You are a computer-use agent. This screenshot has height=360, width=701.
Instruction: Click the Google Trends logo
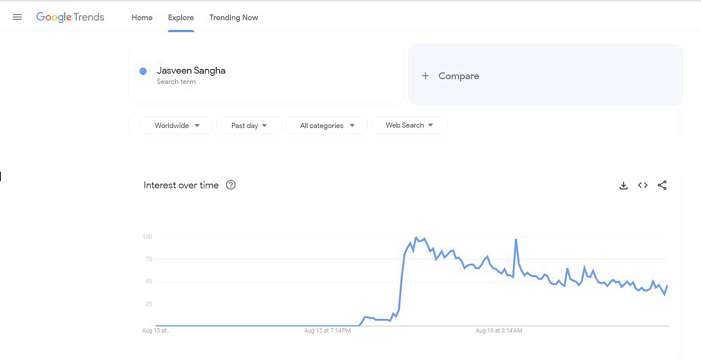pyautogui.click(x=70, y=17)
